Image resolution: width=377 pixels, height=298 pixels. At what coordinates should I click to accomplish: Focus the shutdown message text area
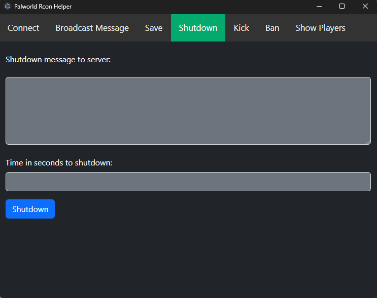[188, 111]
